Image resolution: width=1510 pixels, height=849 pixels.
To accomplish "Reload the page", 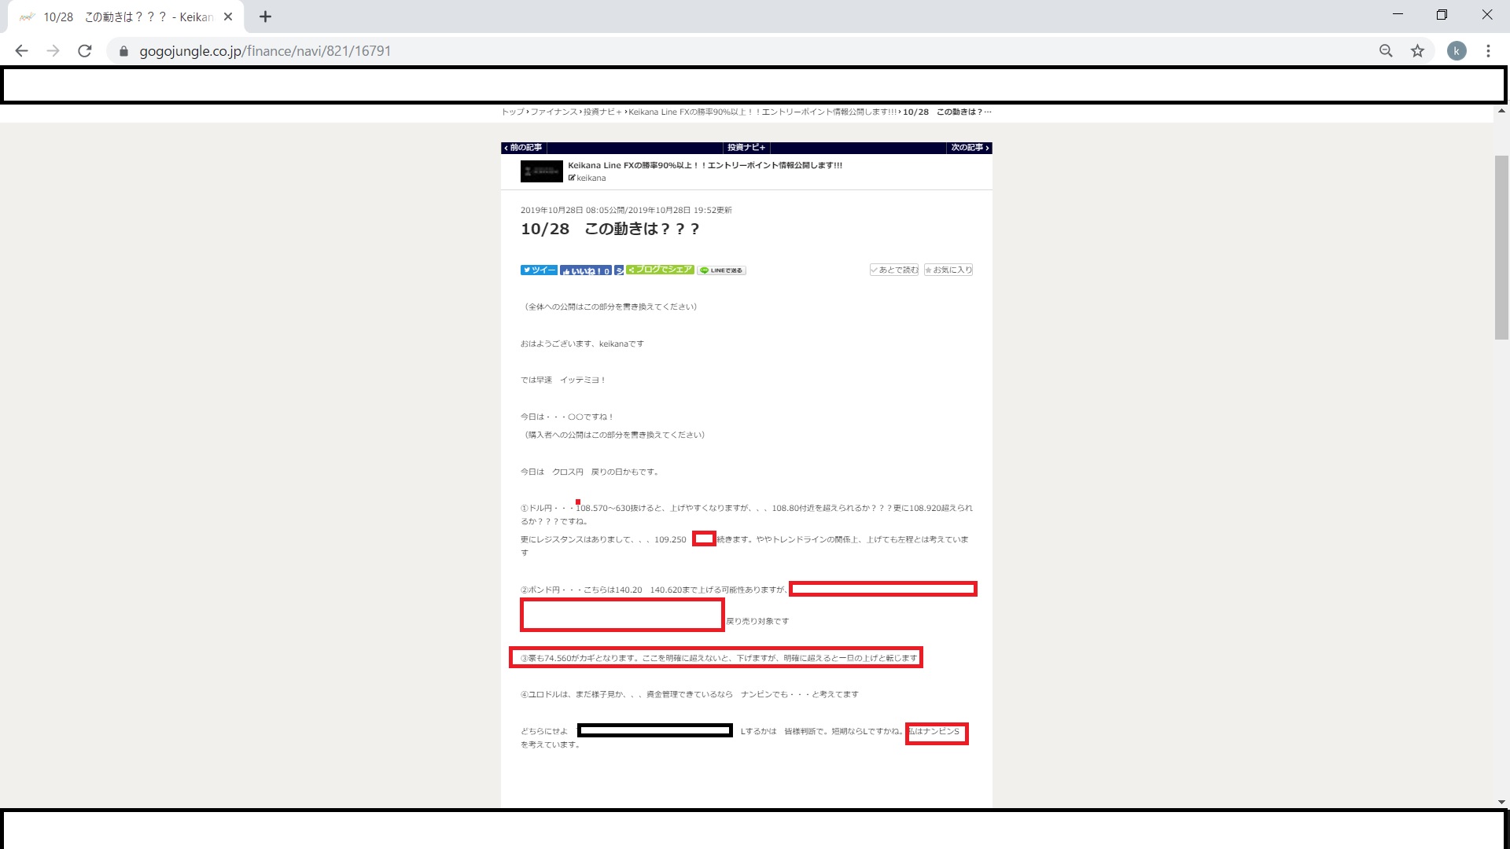I will point(85,51).
